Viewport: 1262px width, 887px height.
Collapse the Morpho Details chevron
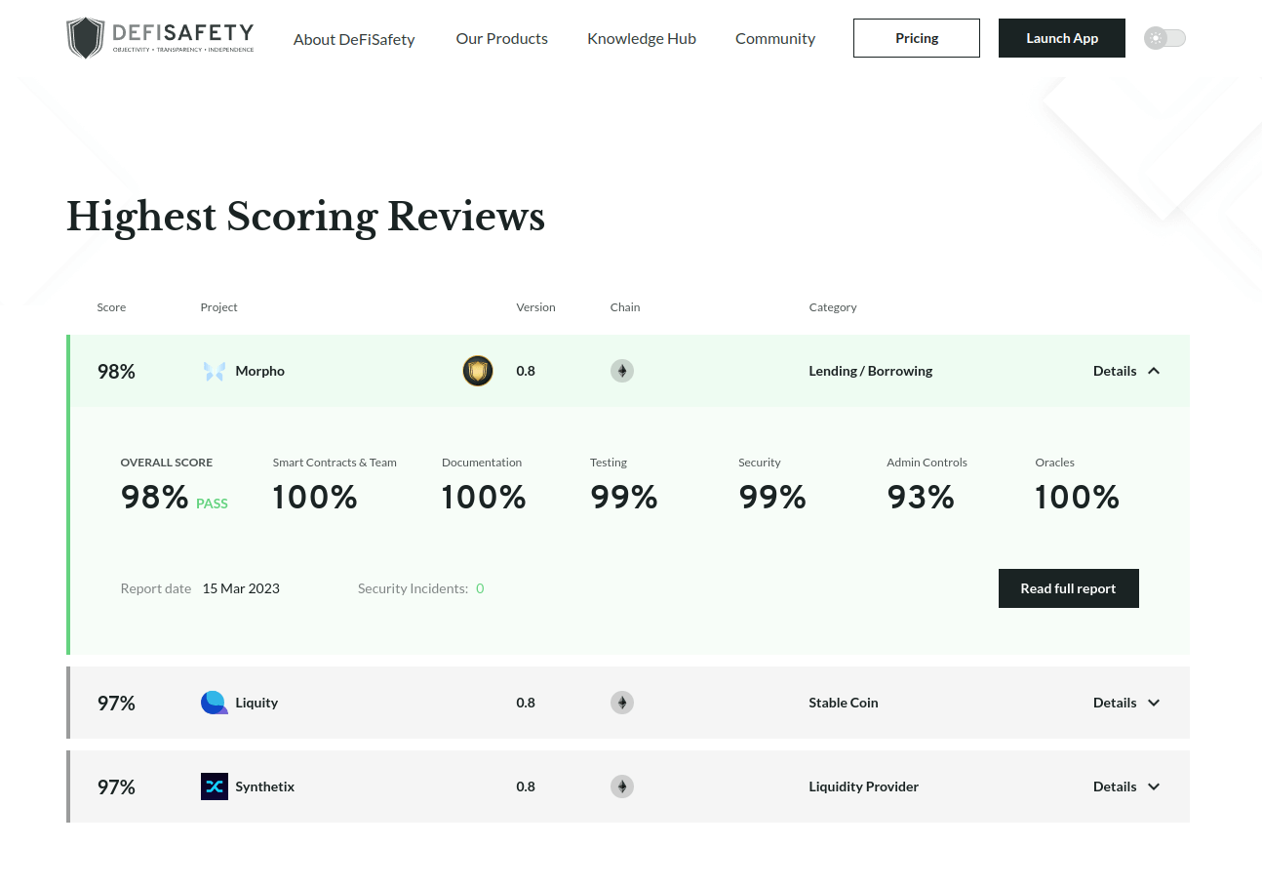click(1154, 371)
